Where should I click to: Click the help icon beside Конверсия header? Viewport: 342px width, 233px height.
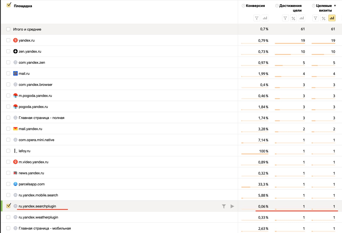point(243,6)
